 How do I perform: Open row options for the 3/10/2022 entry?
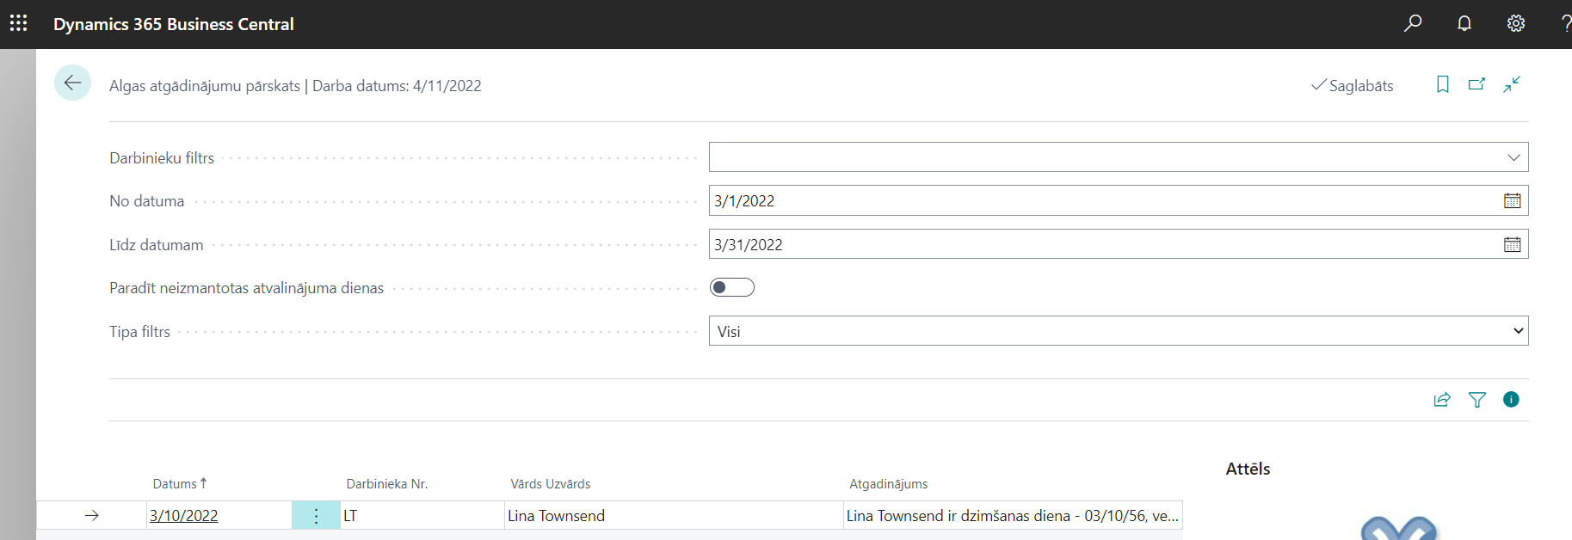316,516
